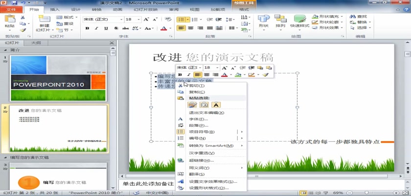Click Shape Fill (形状填充) button

[327, 17]
